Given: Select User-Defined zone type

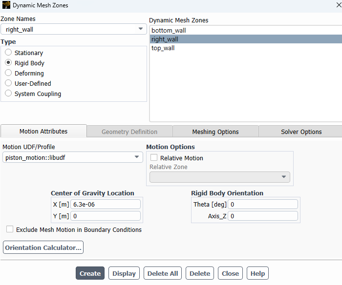Looking at the screenshot, I should pos(8,83).
